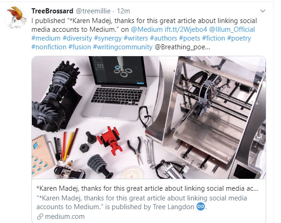
Task: Select the #authors hashtag
Action: [x=163, y=38]
